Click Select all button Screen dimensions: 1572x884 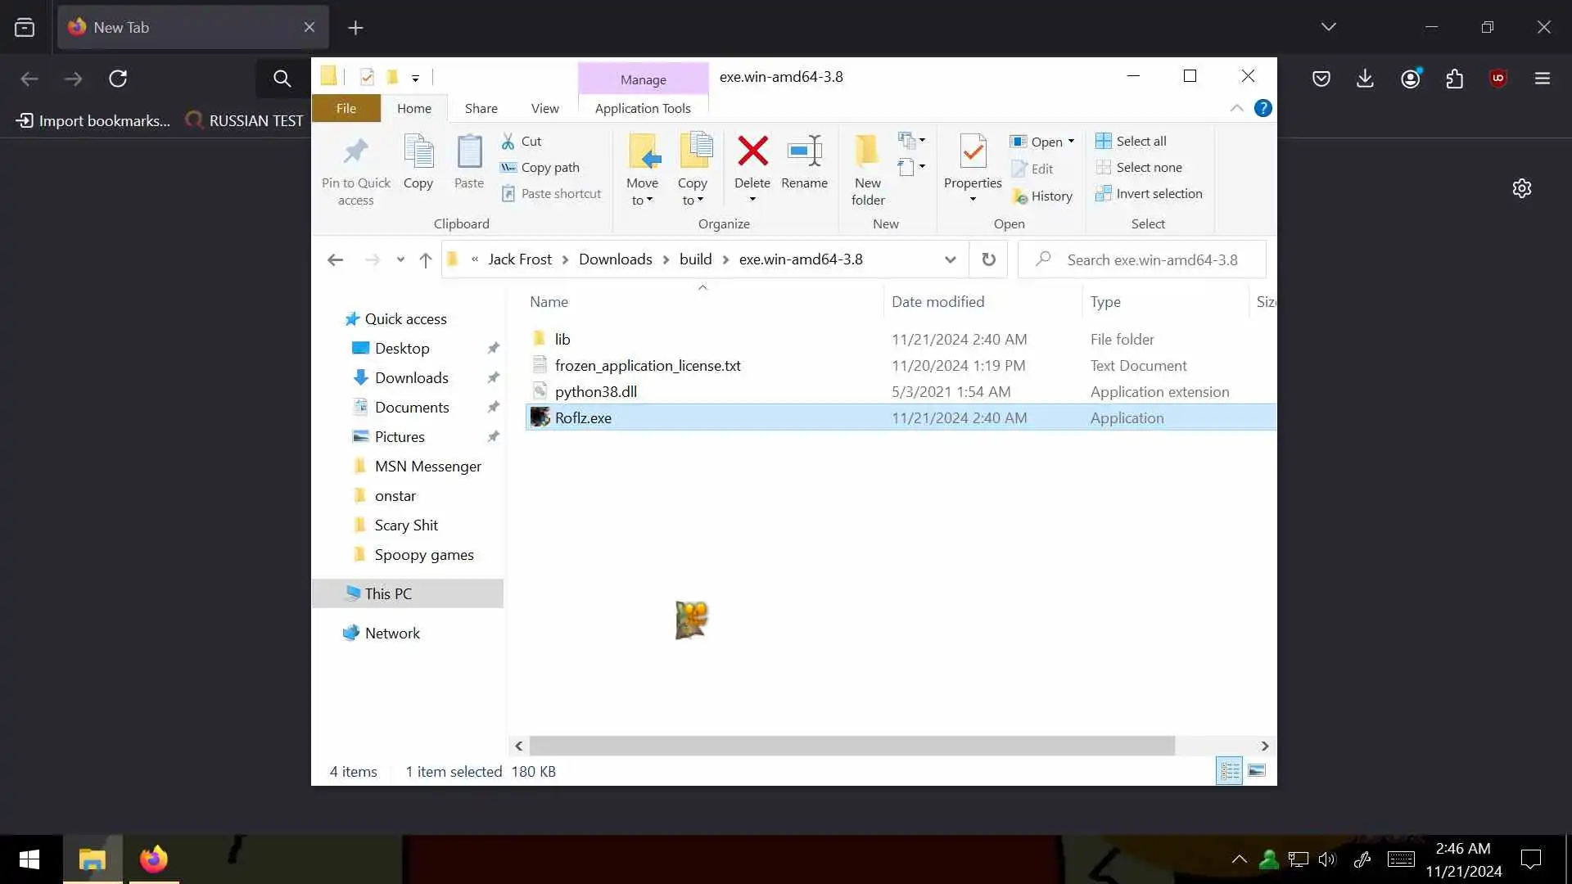coord(1132,141)
